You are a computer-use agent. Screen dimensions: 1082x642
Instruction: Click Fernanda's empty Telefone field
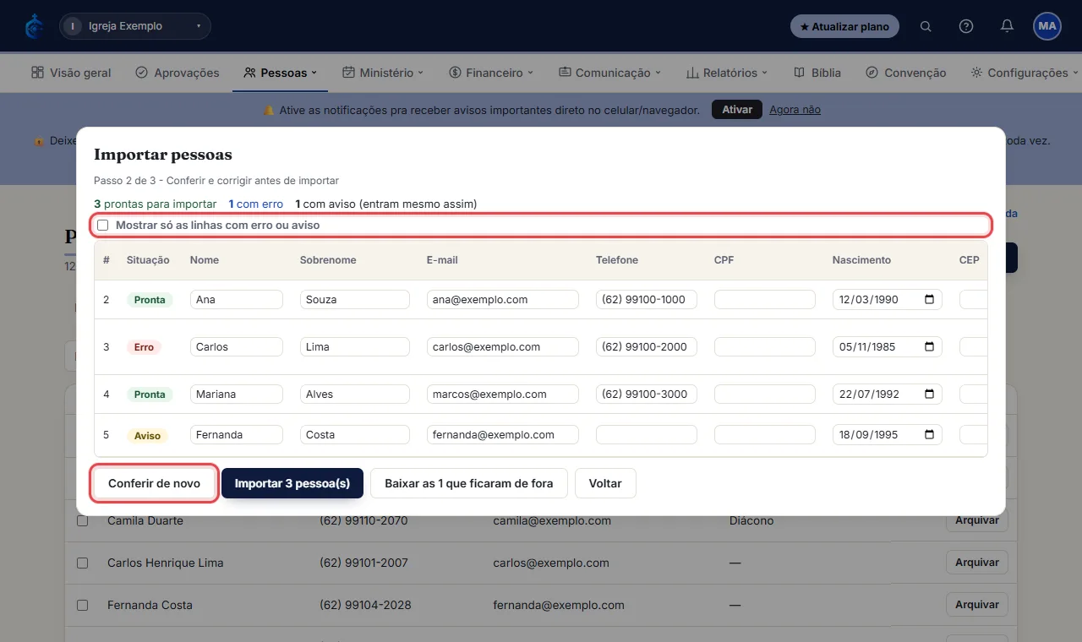(x=647, y=435)
